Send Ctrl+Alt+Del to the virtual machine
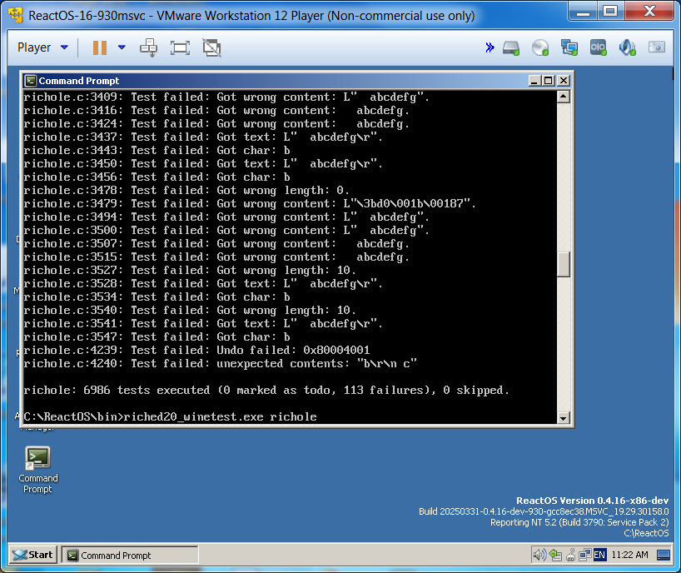Image resolution: width=681 pixels, height=573 pixels. (x=148, y=47)
